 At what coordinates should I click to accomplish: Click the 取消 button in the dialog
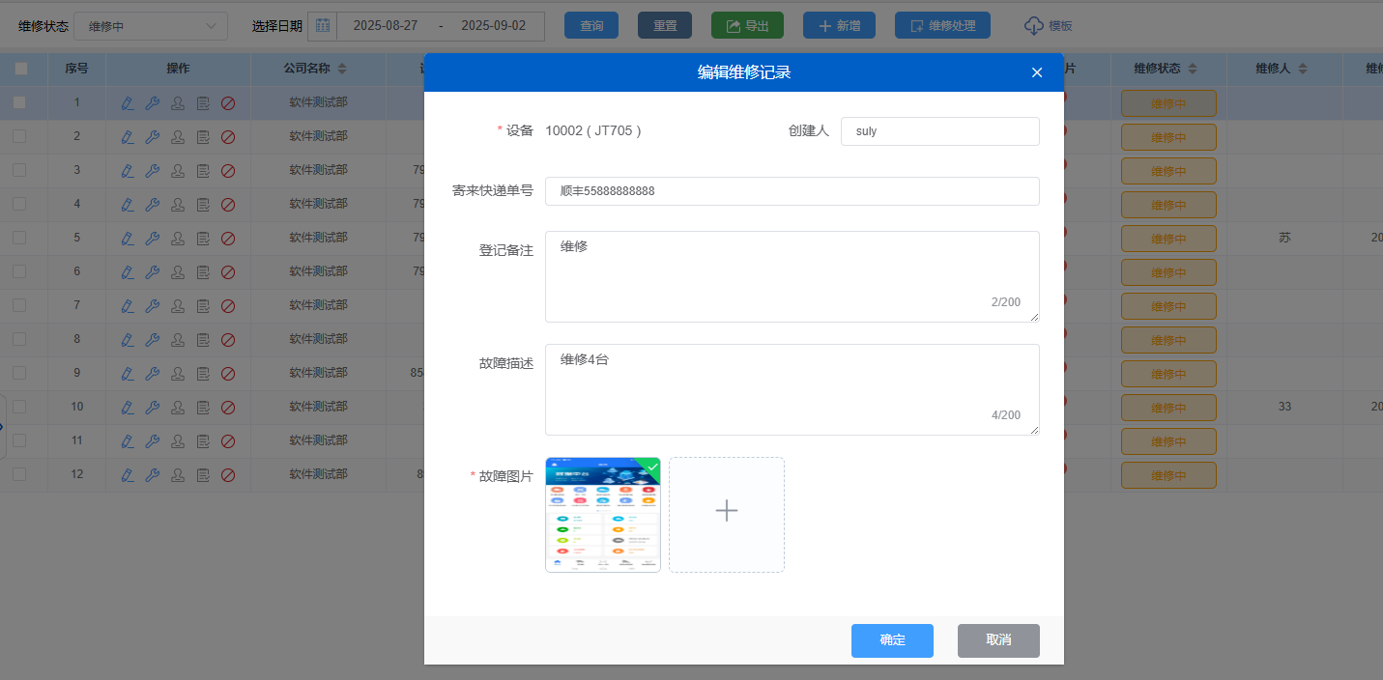pyautogui.click(x=998, y=640)
